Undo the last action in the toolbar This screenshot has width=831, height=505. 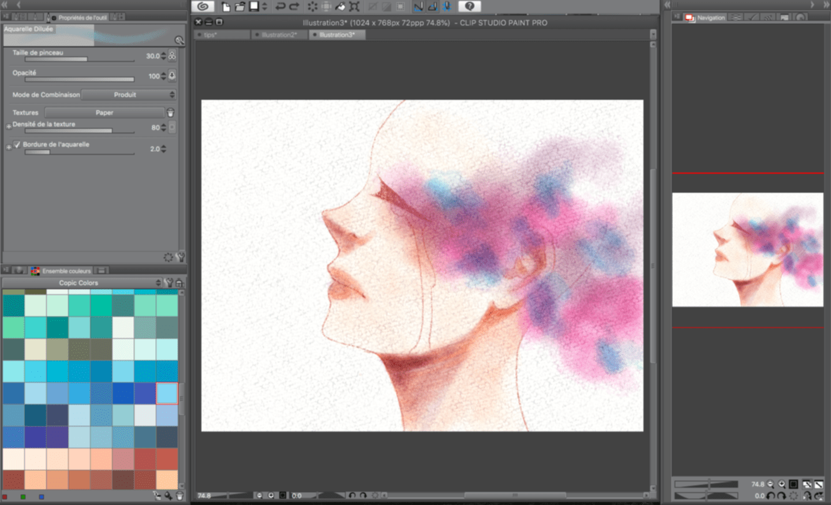pyautogui.click(x=280, y=7)
